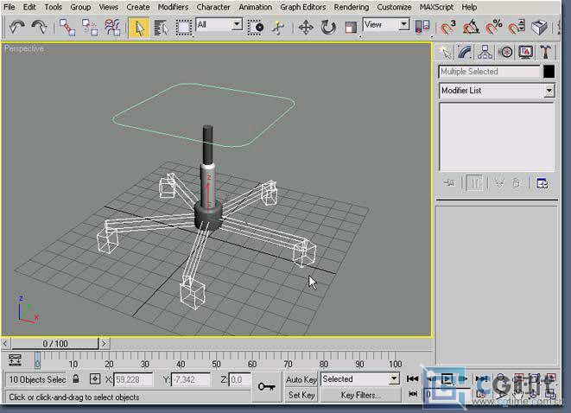
Task: Click the 0 / 100 time slider
Action: [x=55, y=343]
